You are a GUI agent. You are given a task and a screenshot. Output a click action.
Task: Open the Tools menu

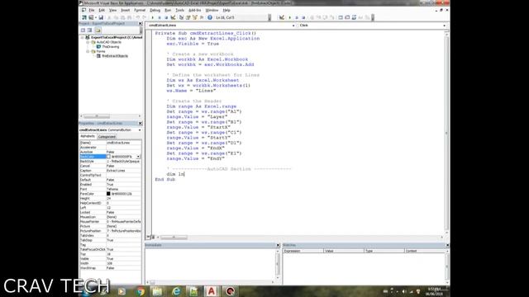(179, 11)
